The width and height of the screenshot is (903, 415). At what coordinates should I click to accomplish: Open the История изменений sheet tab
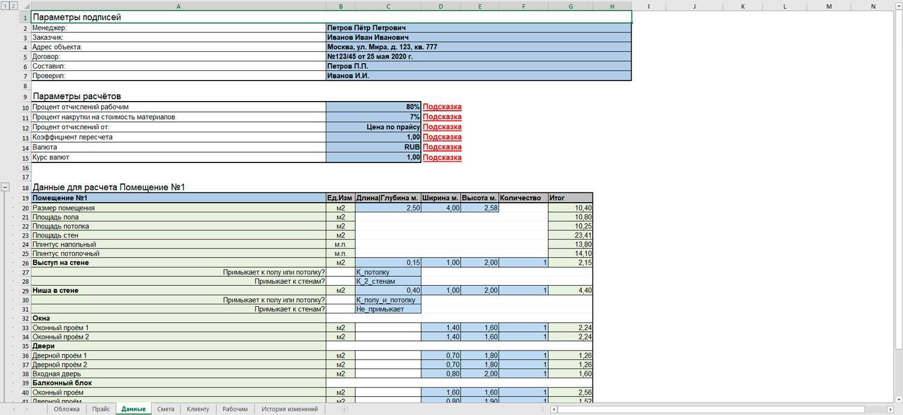pyautogui.click(x=290, y=409)
